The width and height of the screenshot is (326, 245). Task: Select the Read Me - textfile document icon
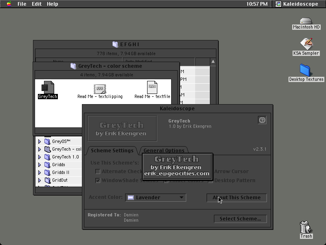coord(152,87)
